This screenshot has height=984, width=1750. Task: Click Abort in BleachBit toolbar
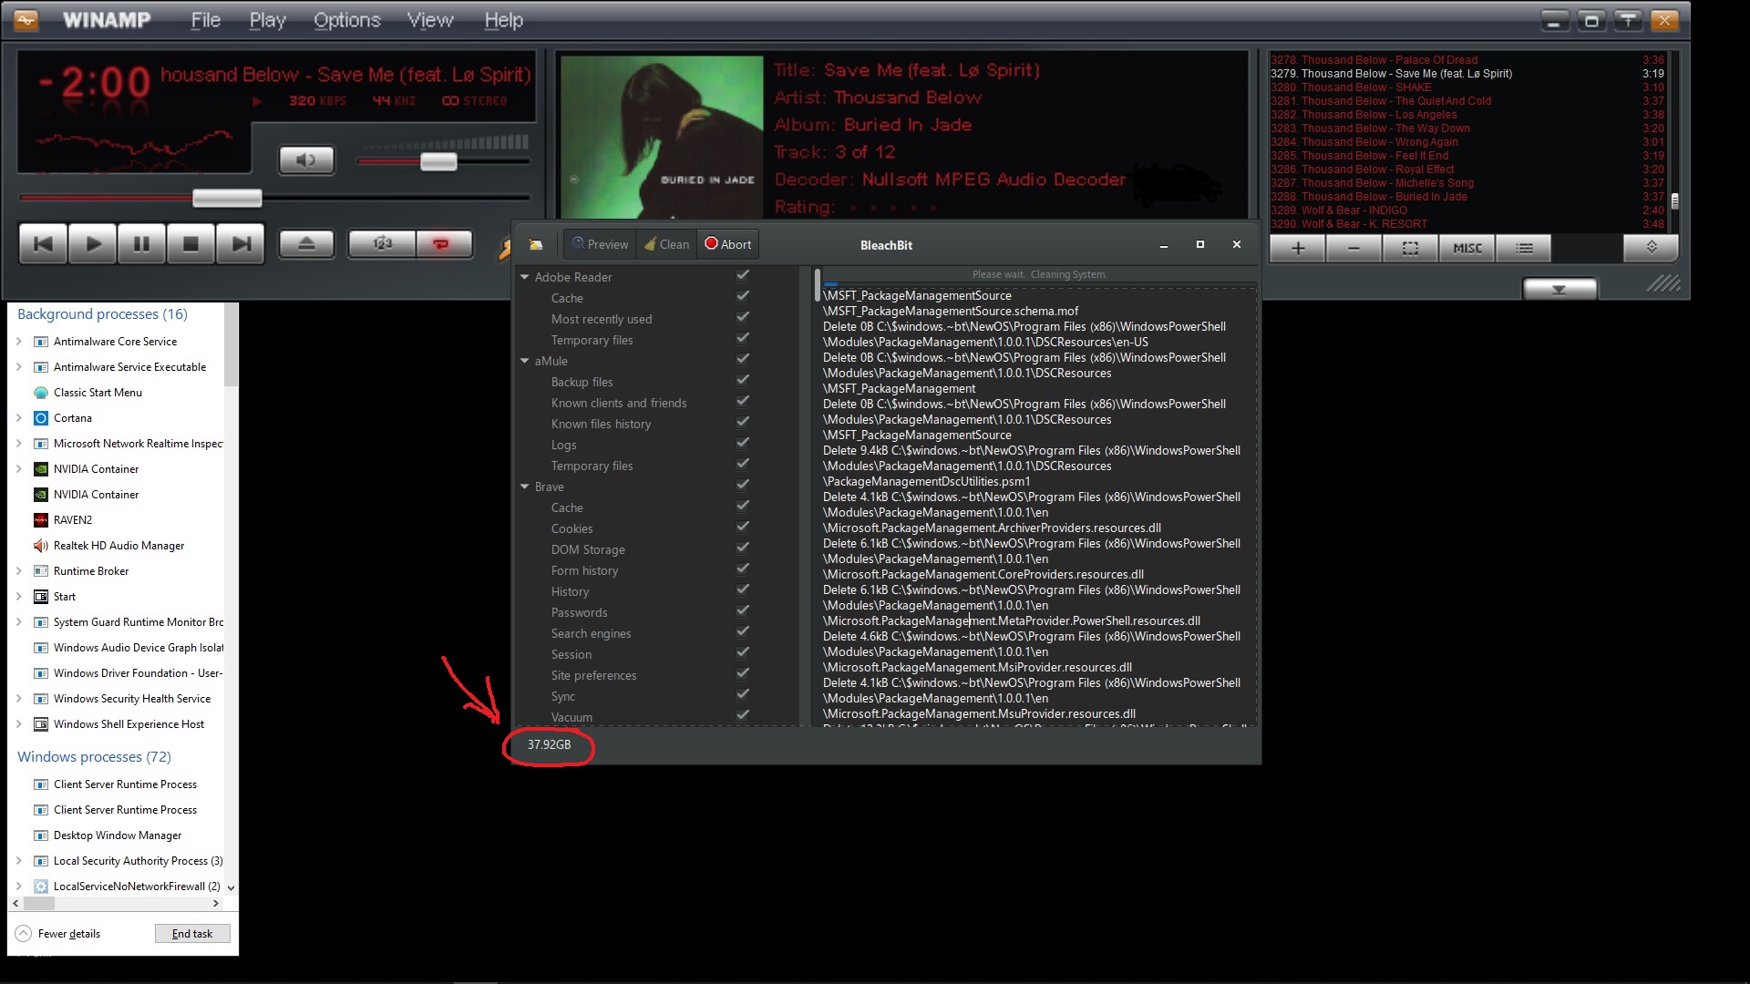pos(727,244)
